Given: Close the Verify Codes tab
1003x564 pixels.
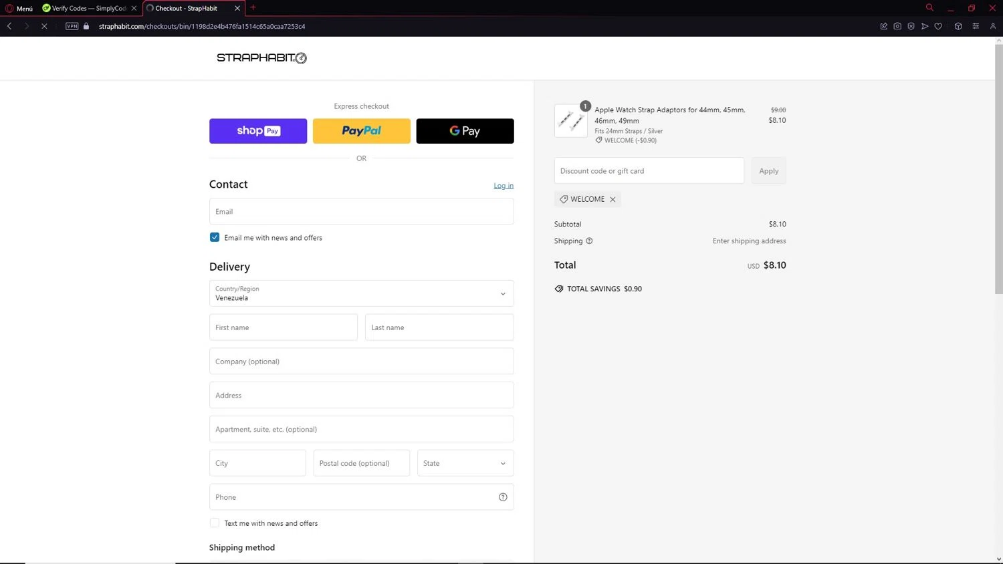Looking at the screenshot, I should [134, 8].
